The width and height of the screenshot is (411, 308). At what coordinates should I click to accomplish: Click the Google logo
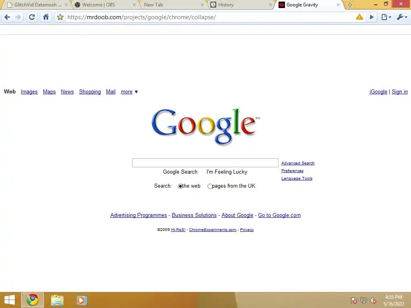point(205,126)
